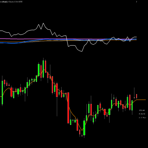The image size is (148, 148).
Task: Select the tallest green candle at the price peak
Action: pyautogui.click(x=43, y=69)
